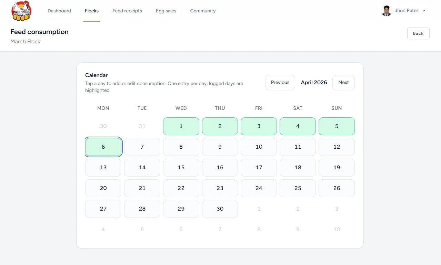Tap April 5 in the calendar
Screen dimensions: 441x265
337,126
